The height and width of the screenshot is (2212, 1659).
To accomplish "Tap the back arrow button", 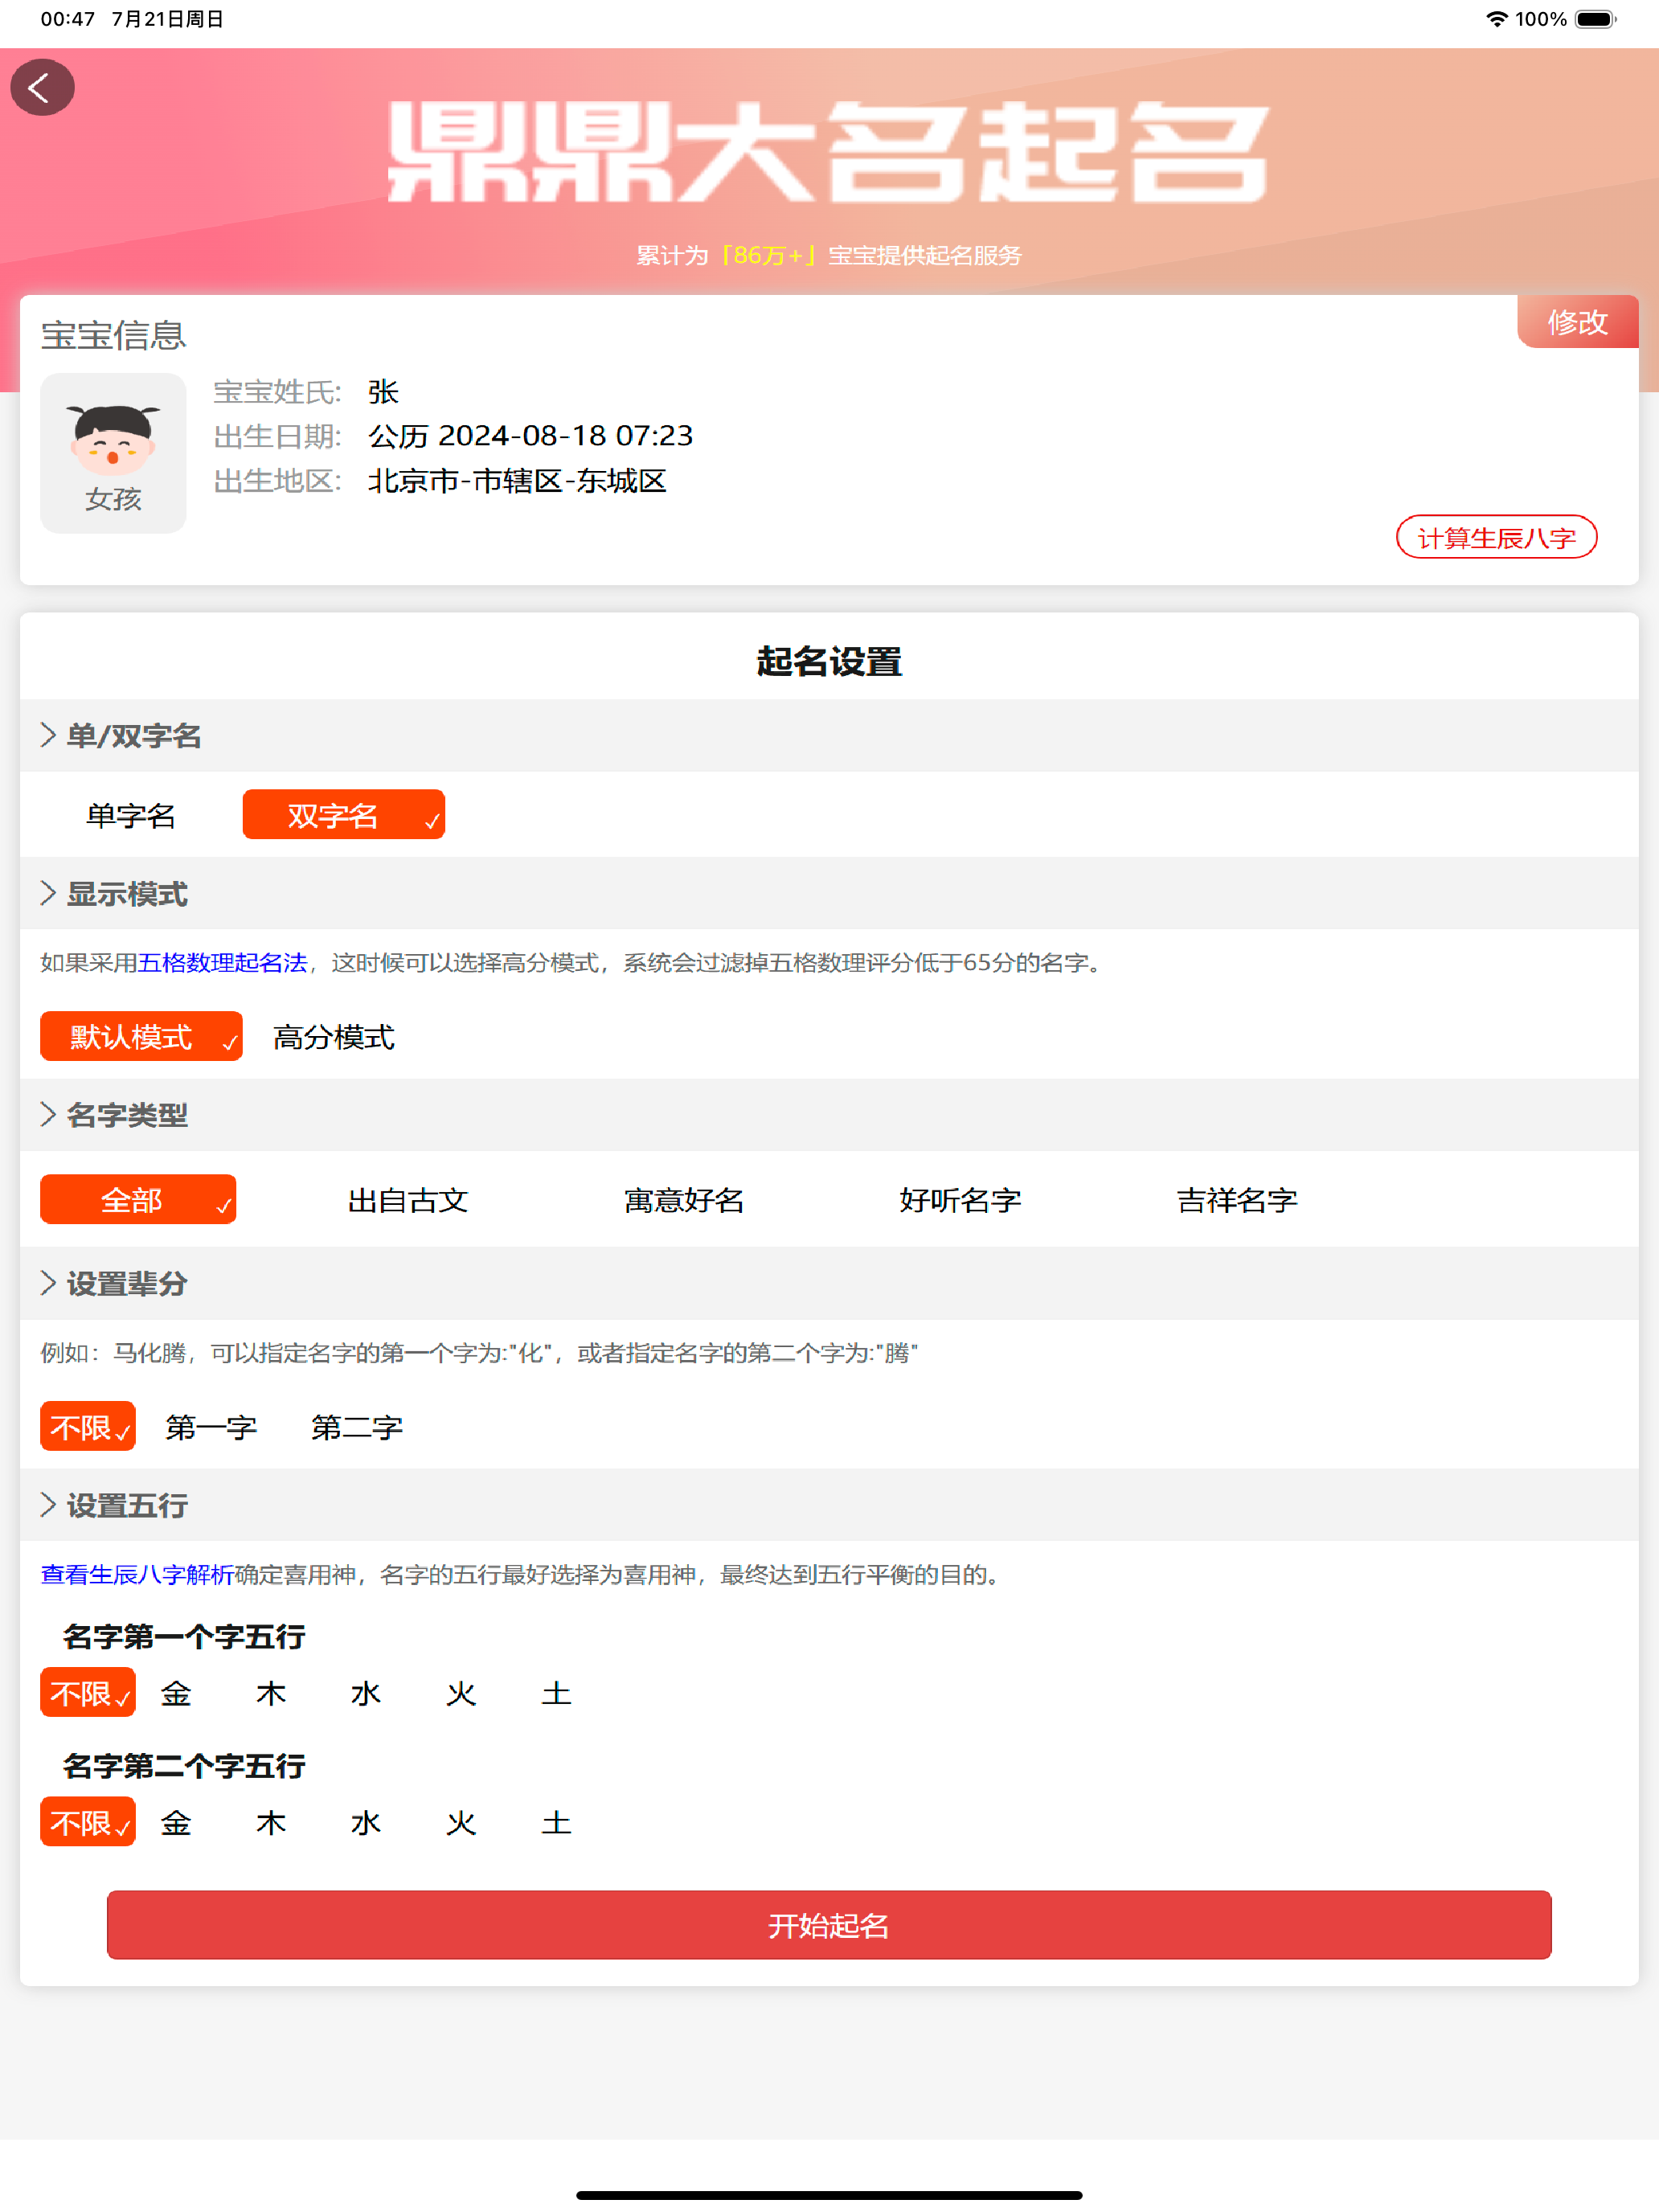I will (x=42, y=88).
